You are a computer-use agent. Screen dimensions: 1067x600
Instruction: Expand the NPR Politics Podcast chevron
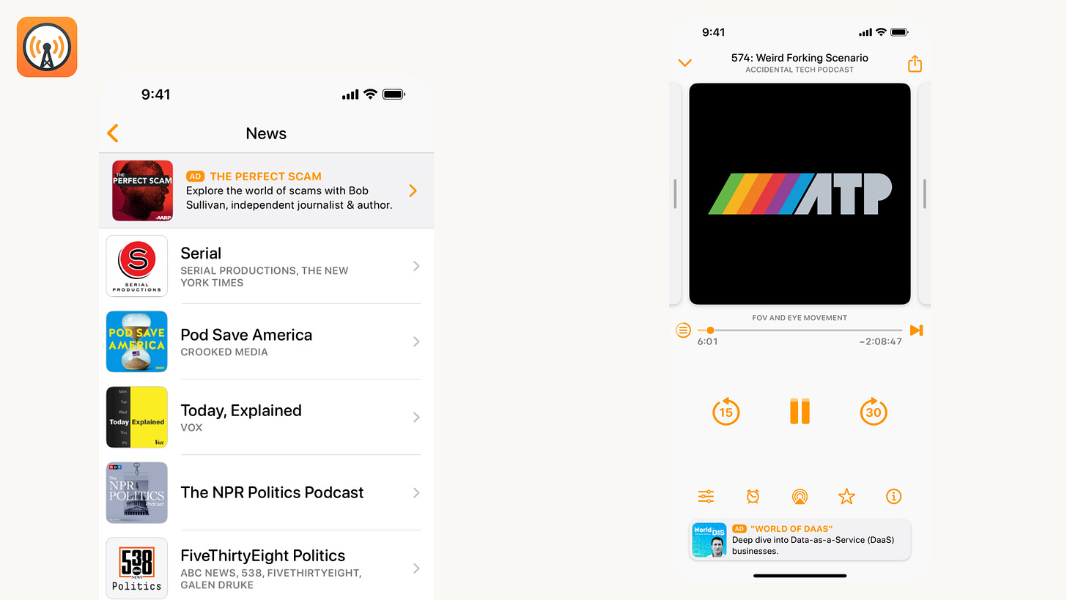(416, 492)
